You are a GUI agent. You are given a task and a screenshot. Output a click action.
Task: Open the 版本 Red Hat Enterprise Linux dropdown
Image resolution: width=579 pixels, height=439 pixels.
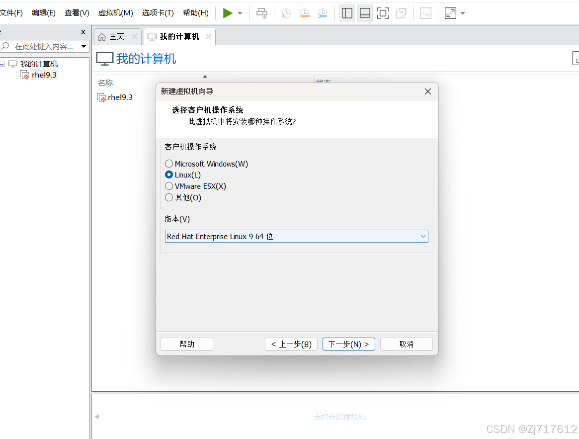pyautogui.click(x=297, y=237)
